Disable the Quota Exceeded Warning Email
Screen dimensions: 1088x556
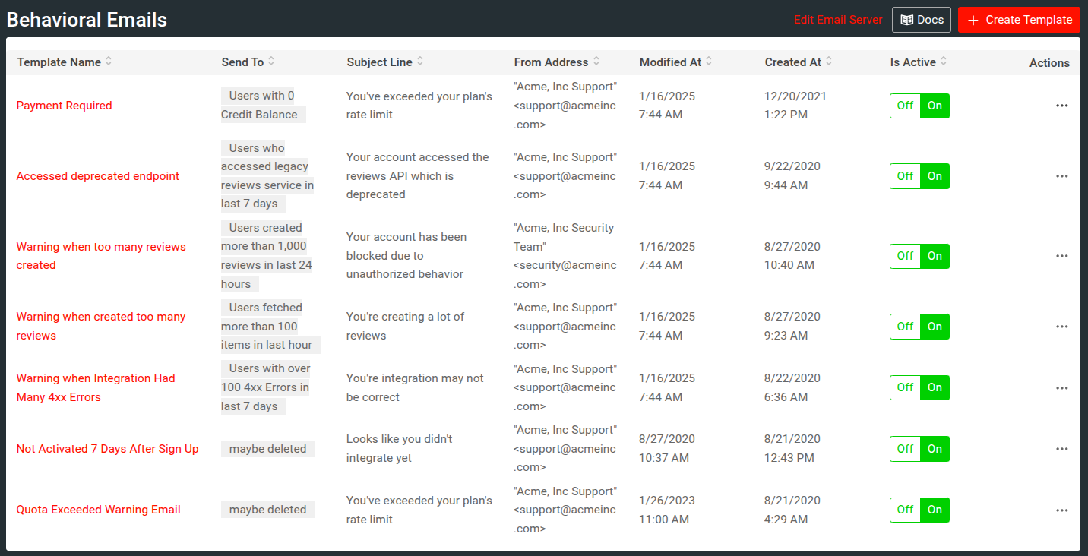click(905, 510)
